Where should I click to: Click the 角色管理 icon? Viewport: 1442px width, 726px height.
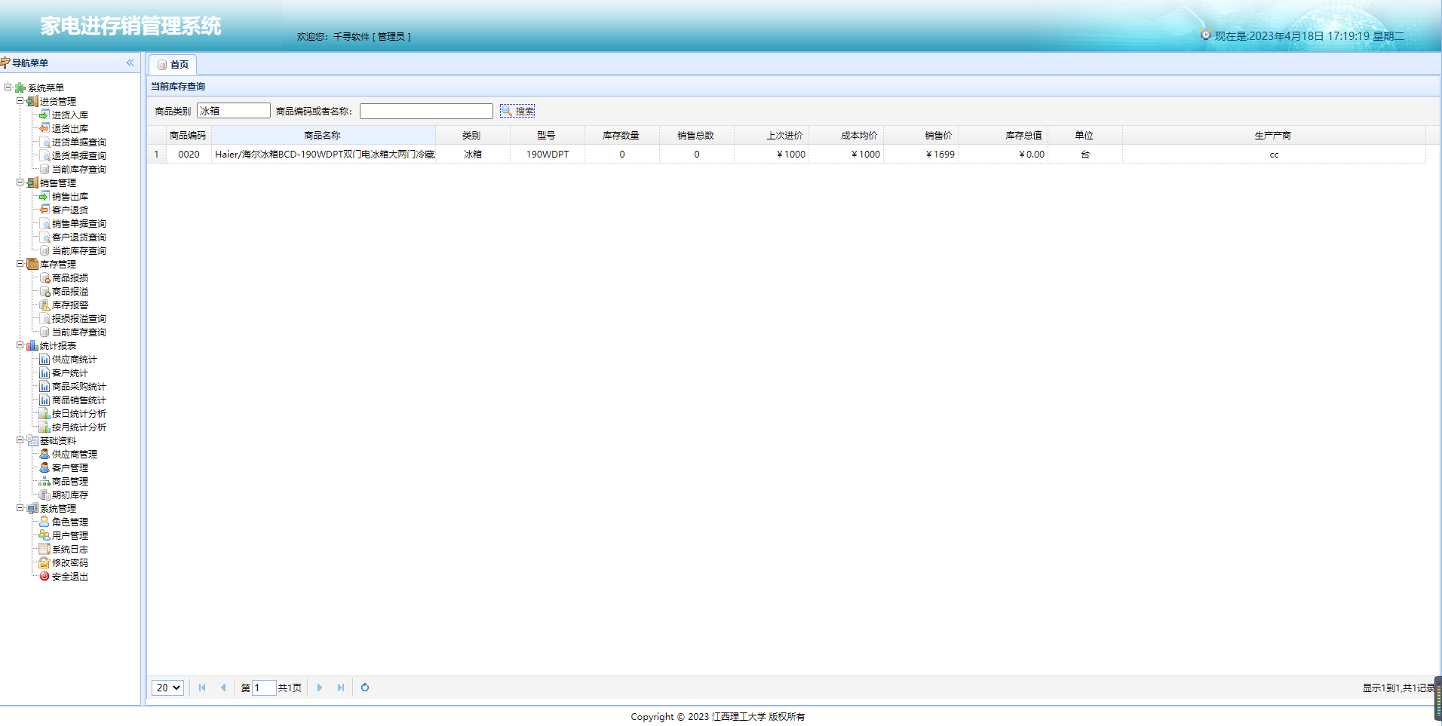(44, 522)
